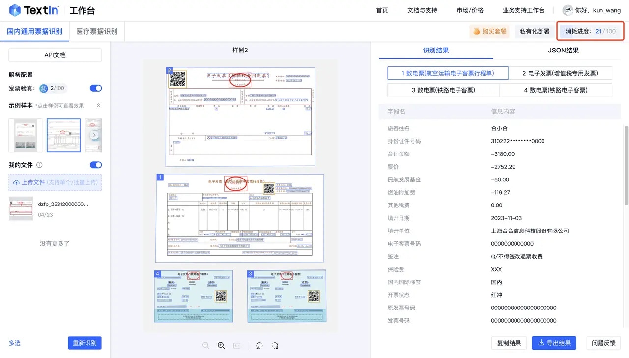Click the value Q/不得签改退票收费
The image size is (629, 358).
(x=516, y=256)
